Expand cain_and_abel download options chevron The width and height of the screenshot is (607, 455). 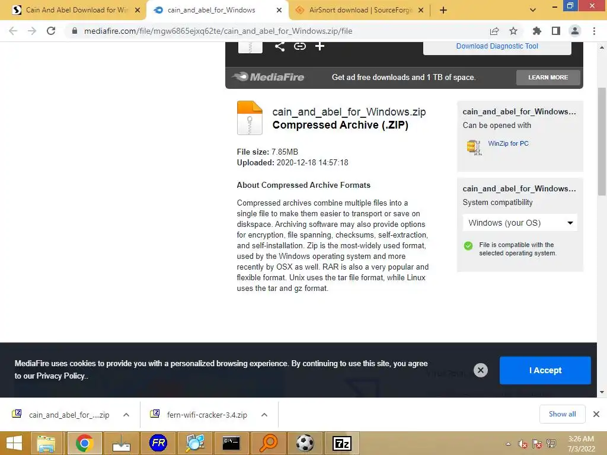tap(126, 415)
